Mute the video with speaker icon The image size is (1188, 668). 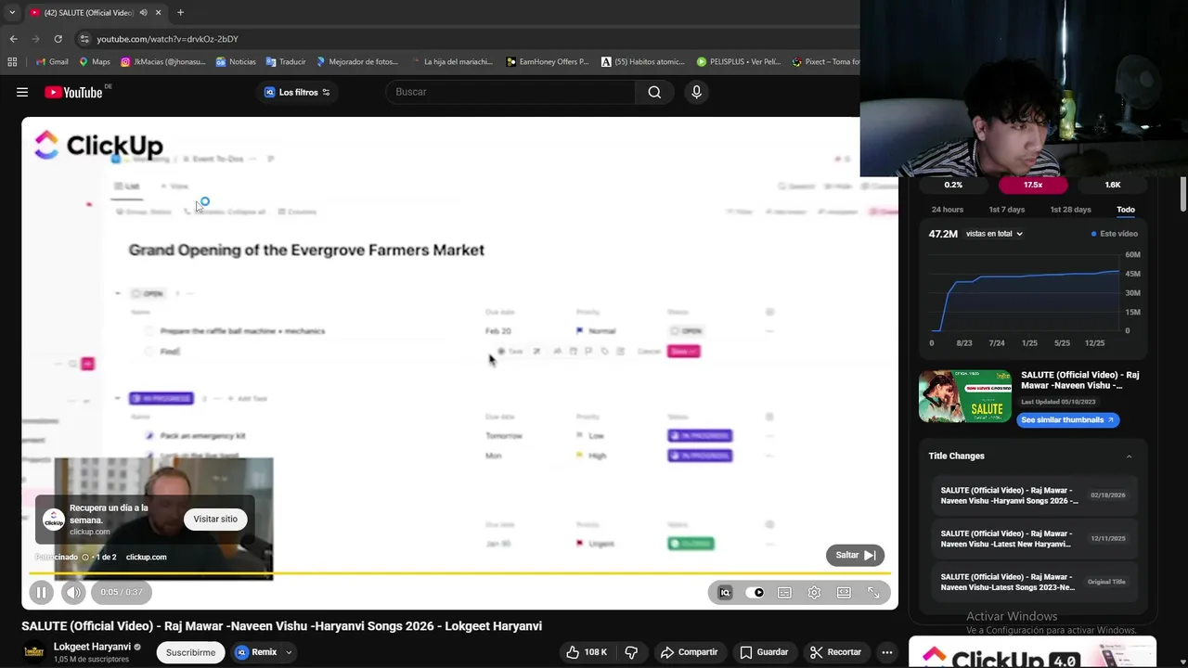(73, 592)
